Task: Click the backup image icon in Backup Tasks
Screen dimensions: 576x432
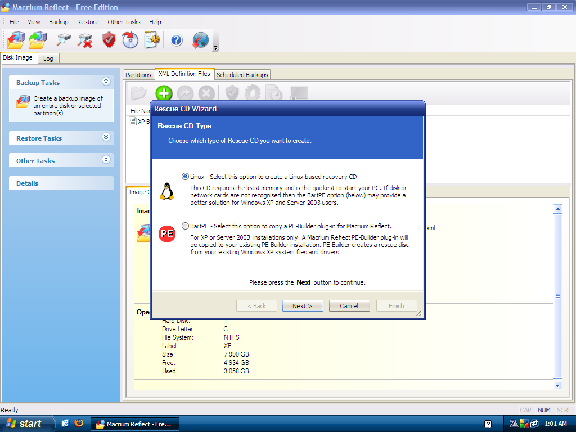Action: coord(22,101)
